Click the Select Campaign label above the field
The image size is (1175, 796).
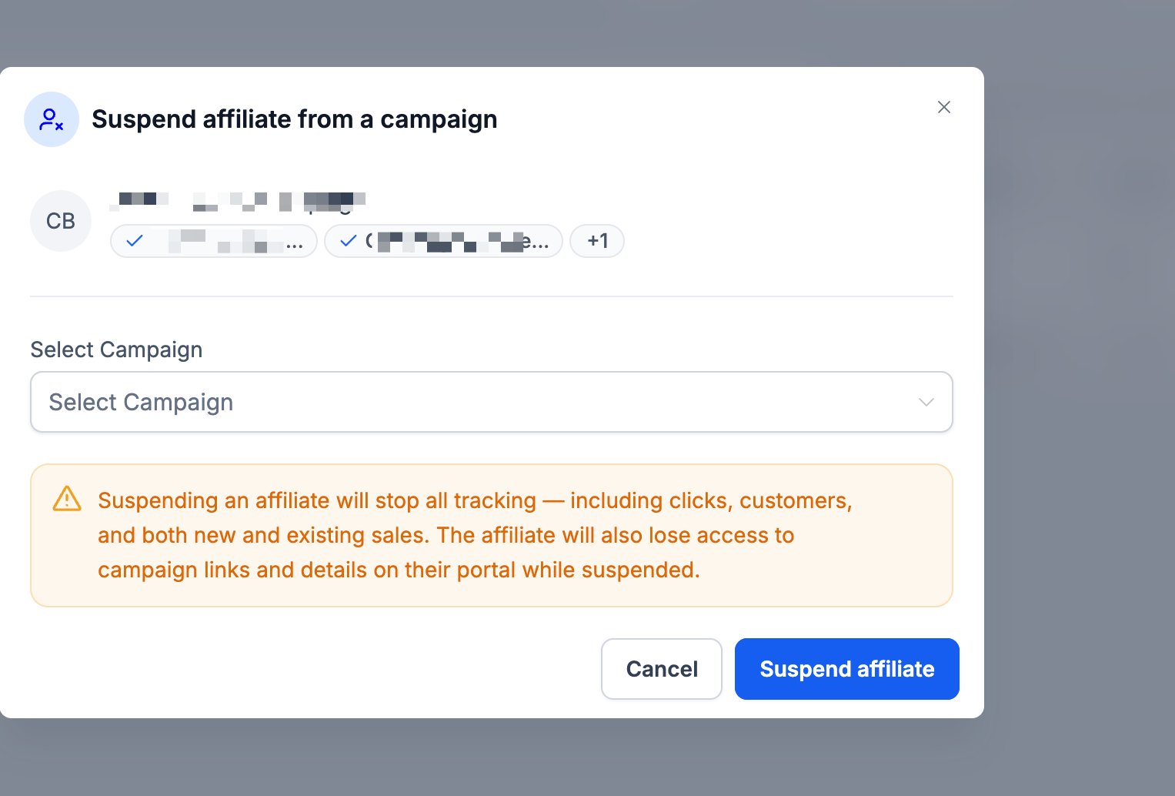pyautogui.click(x=116, y=350)
